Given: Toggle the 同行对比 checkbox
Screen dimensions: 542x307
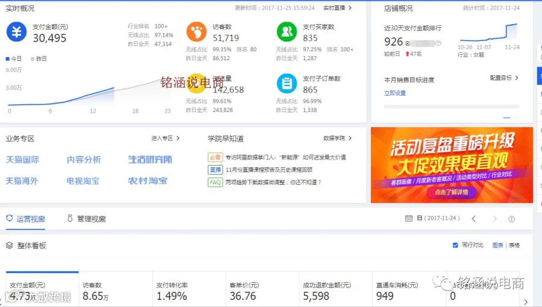Looking at the screenshot, I should pos(455,245).
